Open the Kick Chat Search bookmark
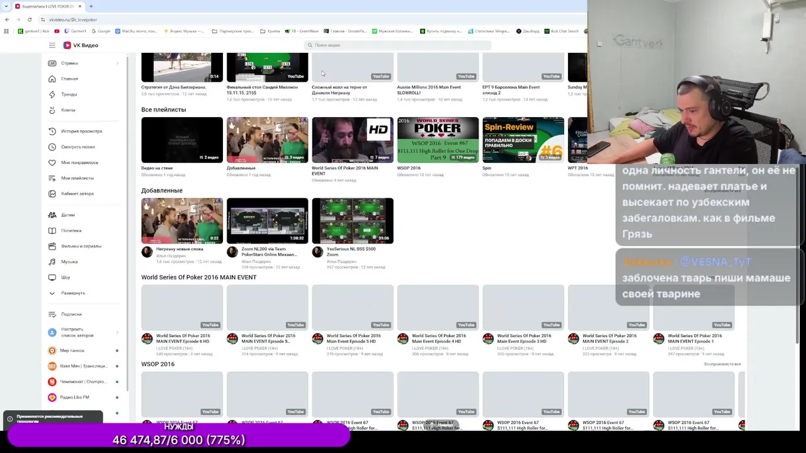This screenshot has width=806, height=453. coord(561,31)
